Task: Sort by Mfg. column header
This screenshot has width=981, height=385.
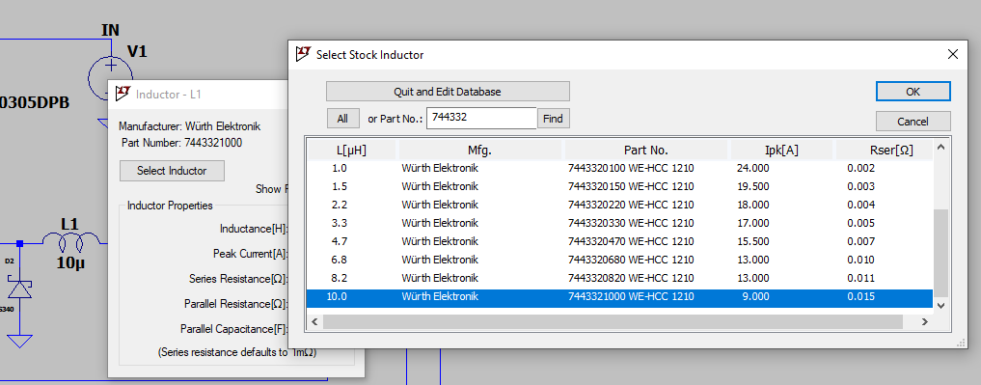Action: [x=479, y=151]
